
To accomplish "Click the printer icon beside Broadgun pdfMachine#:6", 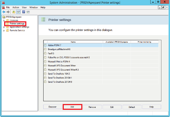I will point(45,49).
